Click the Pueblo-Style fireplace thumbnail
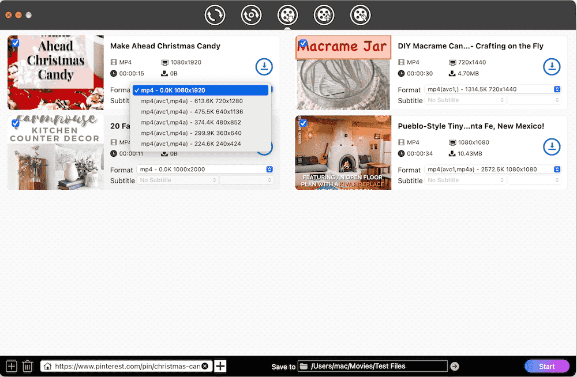The width and height of the screenshot is (577, 377). pyautogui.click(x=343, y=153)
